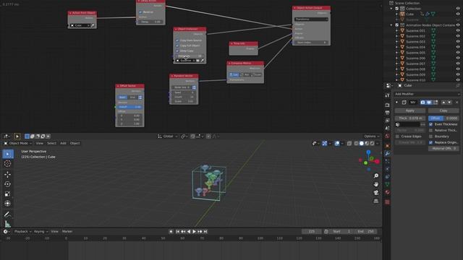Activate the Transform tool in viewport toolbar
This screenshot has width=463, height=260.
8,204
